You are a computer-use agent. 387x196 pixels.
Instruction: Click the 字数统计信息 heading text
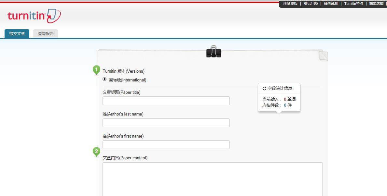(280, 89)
